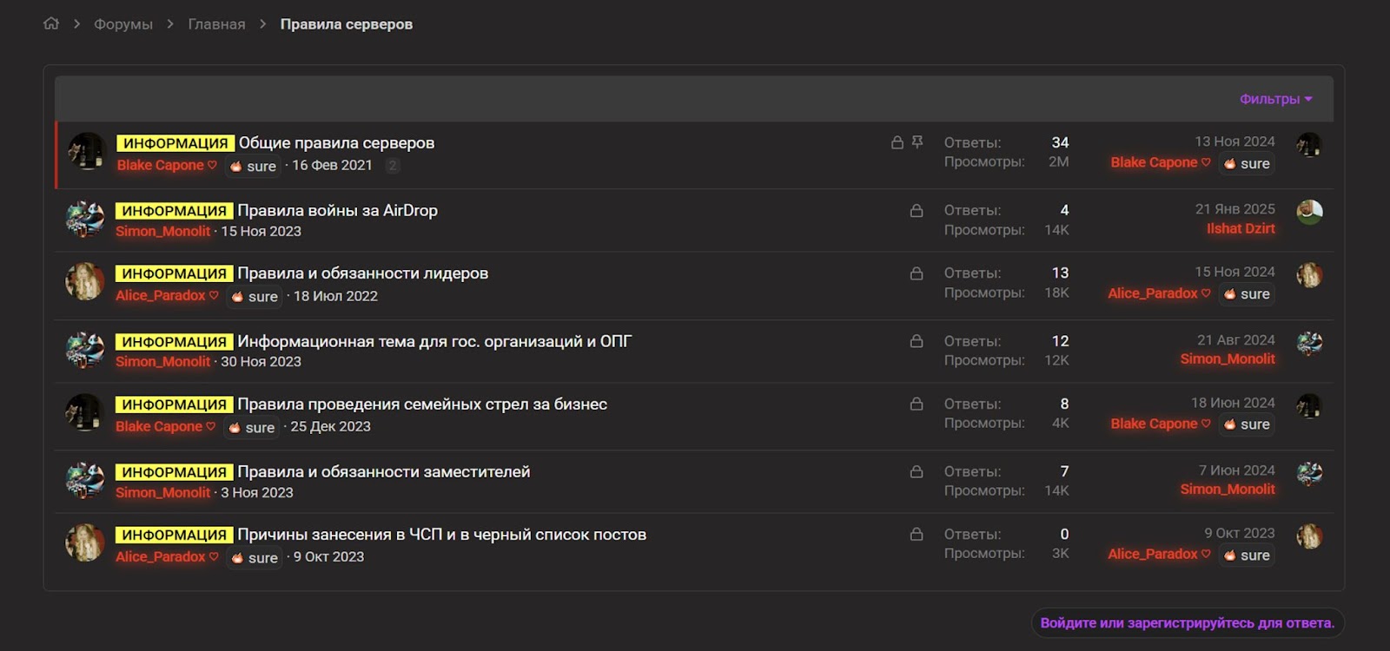This screenshot has height=651, width=1390.
Task: Open last poster Ilshat Dzirt
Action: pyautogui.click(x=1241, y=228)
